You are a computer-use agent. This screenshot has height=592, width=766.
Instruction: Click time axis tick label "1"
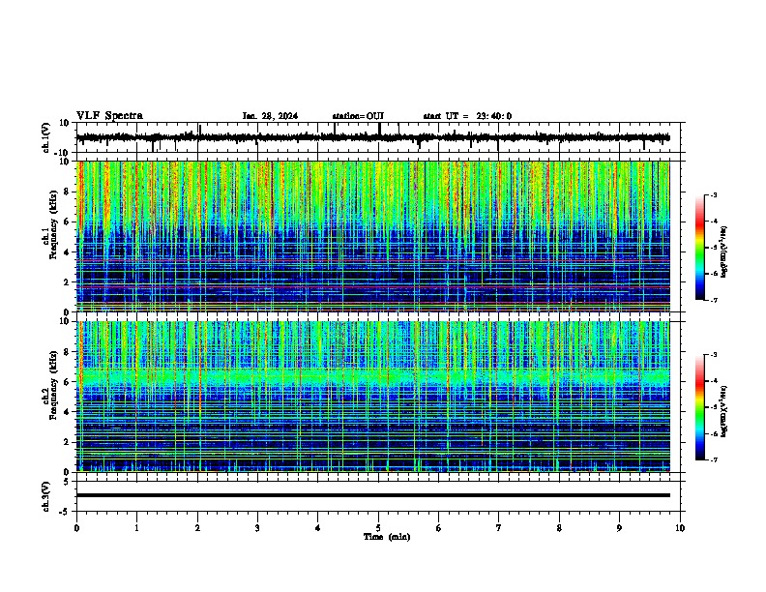[x=136, y=527]
